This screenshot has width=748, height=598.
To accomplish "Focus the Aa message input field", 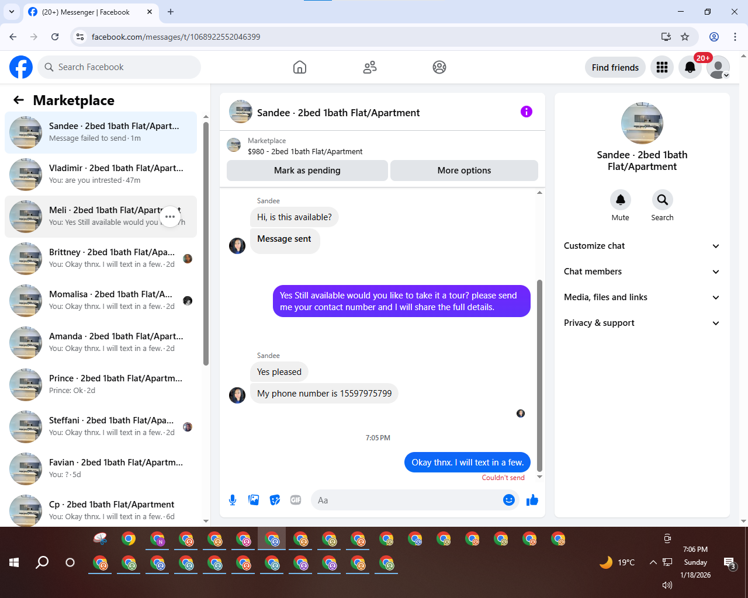I will point(407,500).
